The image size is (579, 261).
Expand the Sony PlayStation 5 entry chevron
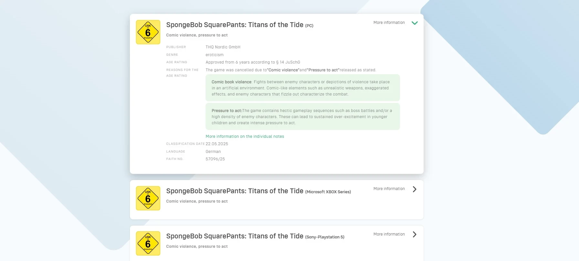tap(415, 235)
